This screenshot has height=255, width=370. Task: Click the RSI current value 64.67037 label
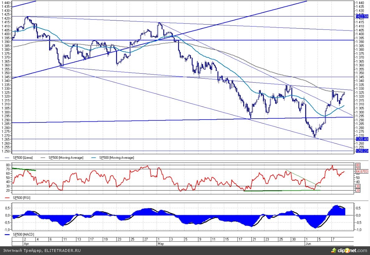[x=362, y=171]
